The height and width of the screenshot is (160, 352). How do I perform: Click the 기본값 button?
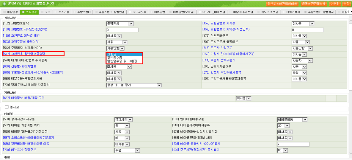[334, 4]
